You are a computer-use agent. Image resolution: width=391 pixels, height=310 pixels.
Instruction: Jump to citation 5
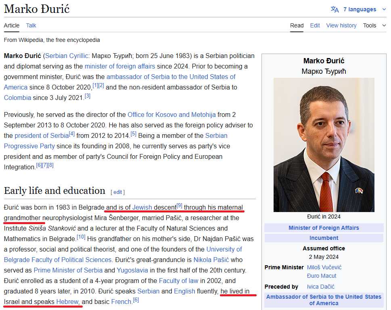134,134
